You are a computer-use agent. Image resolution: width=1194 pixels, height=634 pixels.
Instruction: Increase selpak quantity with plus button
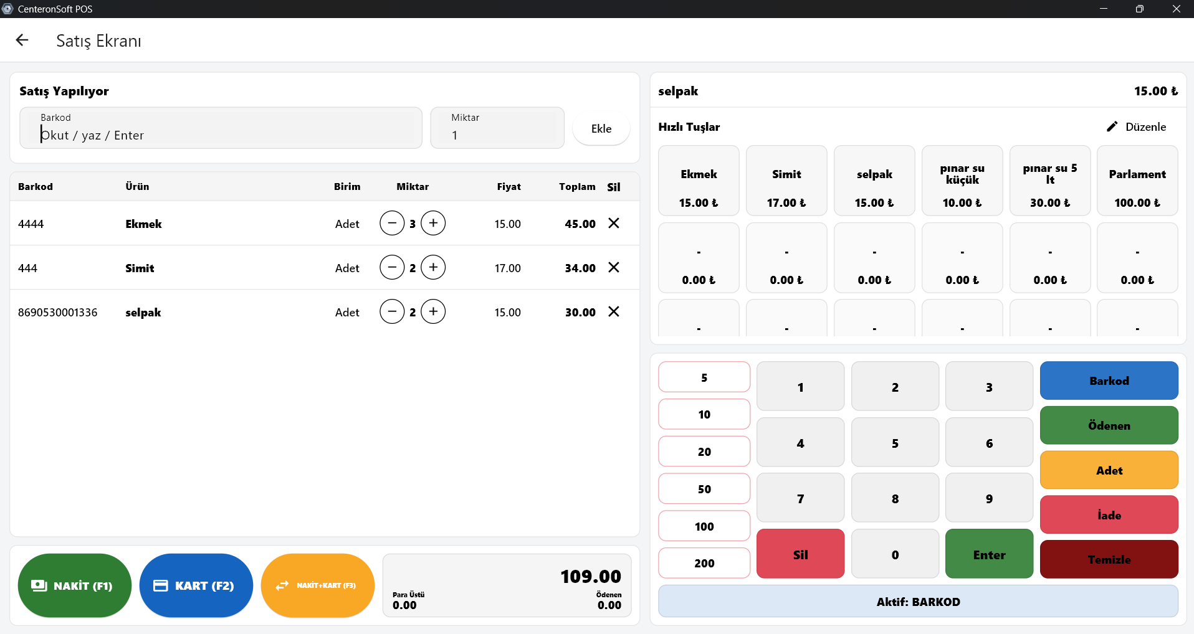point(433,311)
